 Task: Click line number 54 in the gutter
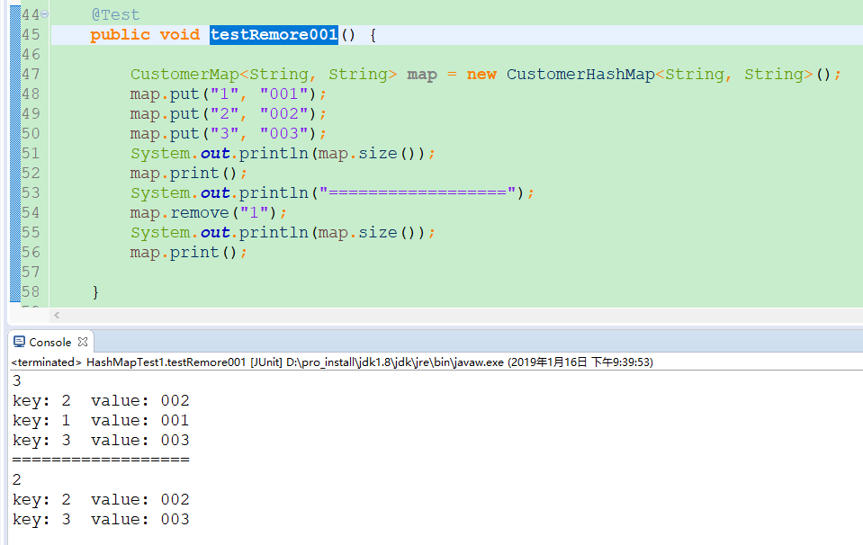31,213
